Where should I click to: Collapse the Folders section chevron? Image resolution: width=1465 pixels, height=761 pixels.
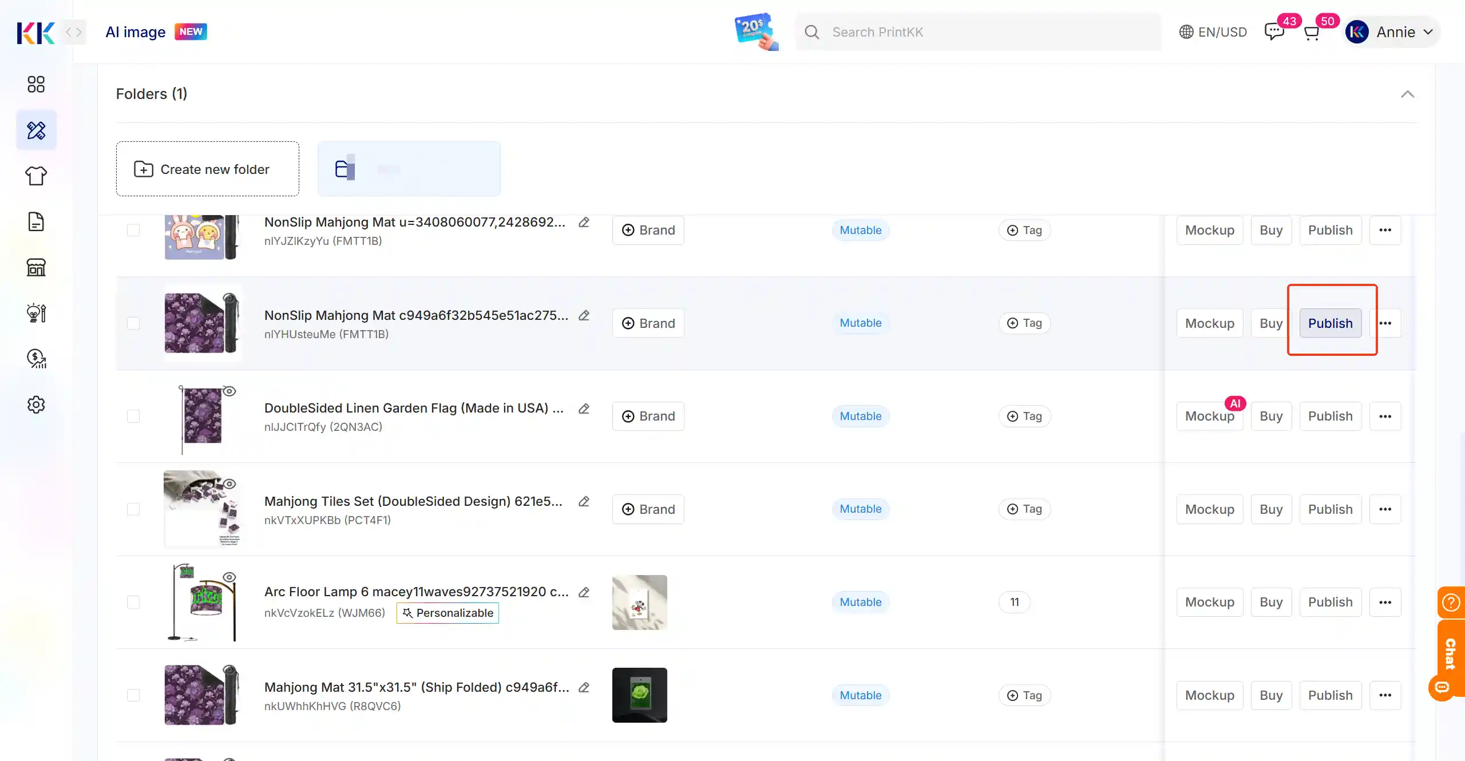pyautogui.click(x=1407, y=94)
